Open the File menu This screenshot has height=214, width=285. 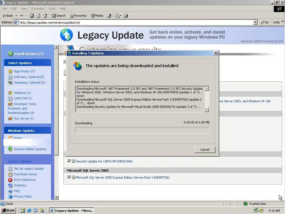point(5,9)
